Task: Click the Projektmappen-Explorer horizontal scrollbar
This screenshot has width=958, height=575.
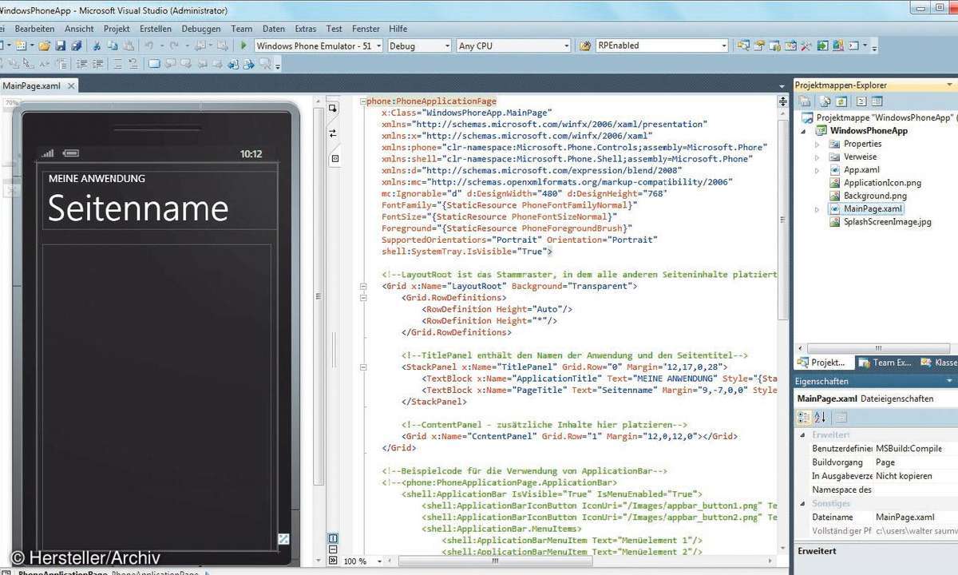Action: click(877, 347)
